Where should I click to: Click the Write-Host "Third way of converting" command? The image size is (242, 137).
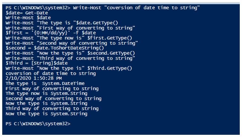71,58
